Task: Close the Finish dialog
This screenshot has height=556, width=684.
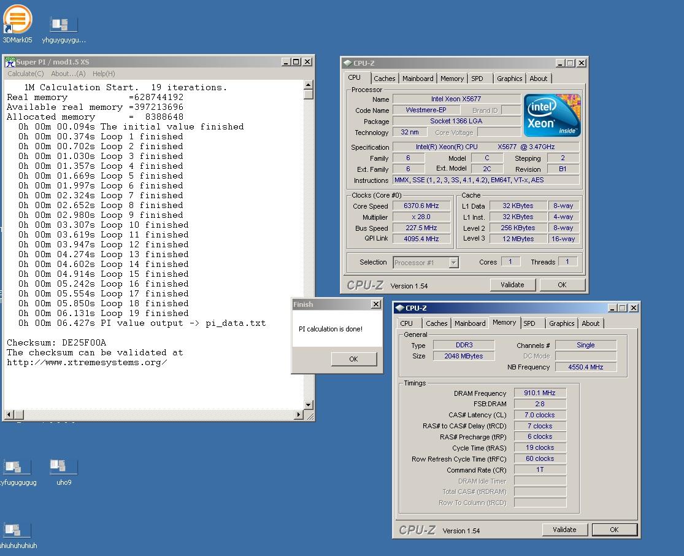Action: tap(376, 304)
